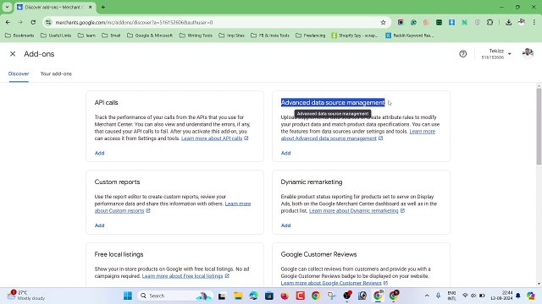Open the Chrome extensions puzzle icon

click(489, 23)
